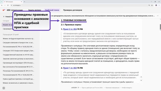The image size is (161, 91).
Task: Open the chat options three-dot menu
Action: coord(158,16)
